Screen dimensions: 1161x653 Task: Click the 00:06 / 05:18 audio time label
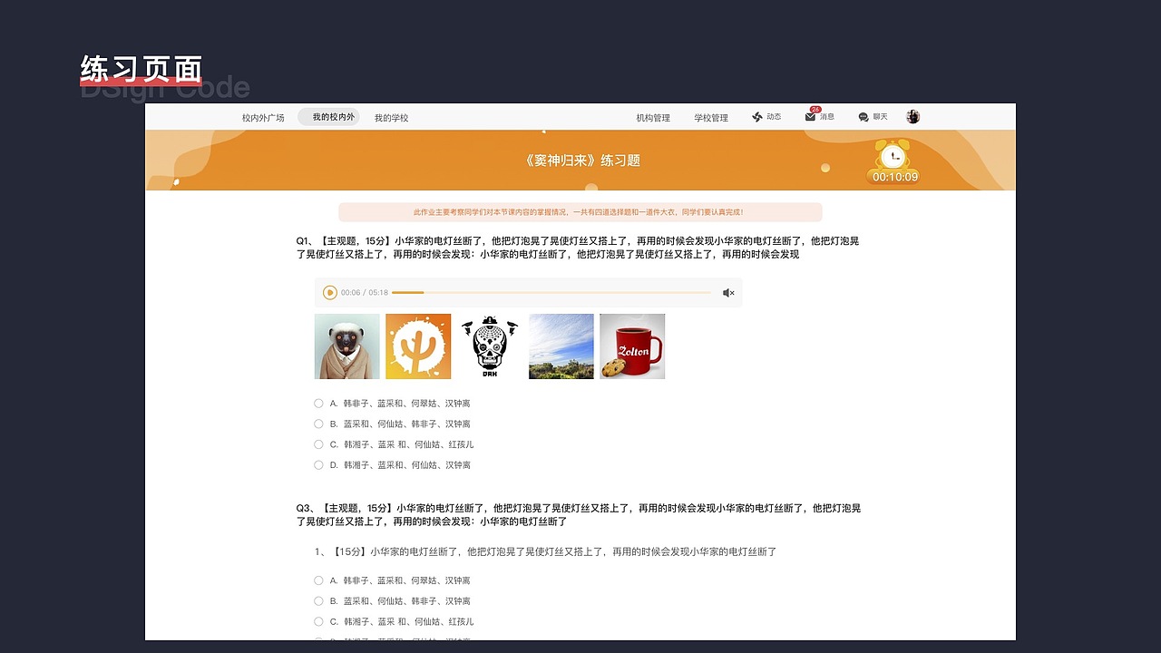coord(365,293)
